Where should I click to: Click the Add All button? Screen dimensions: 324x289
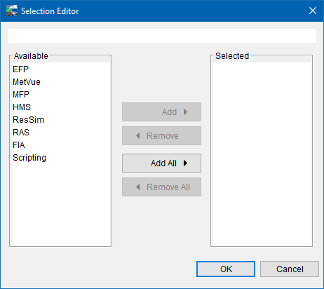coord(161,163)
